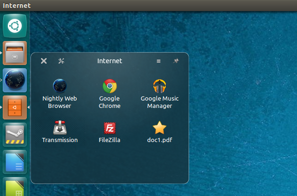Open the Ubuntu Dash home button
The height and width of the screenshot is (196, 297).
point(15,26)
